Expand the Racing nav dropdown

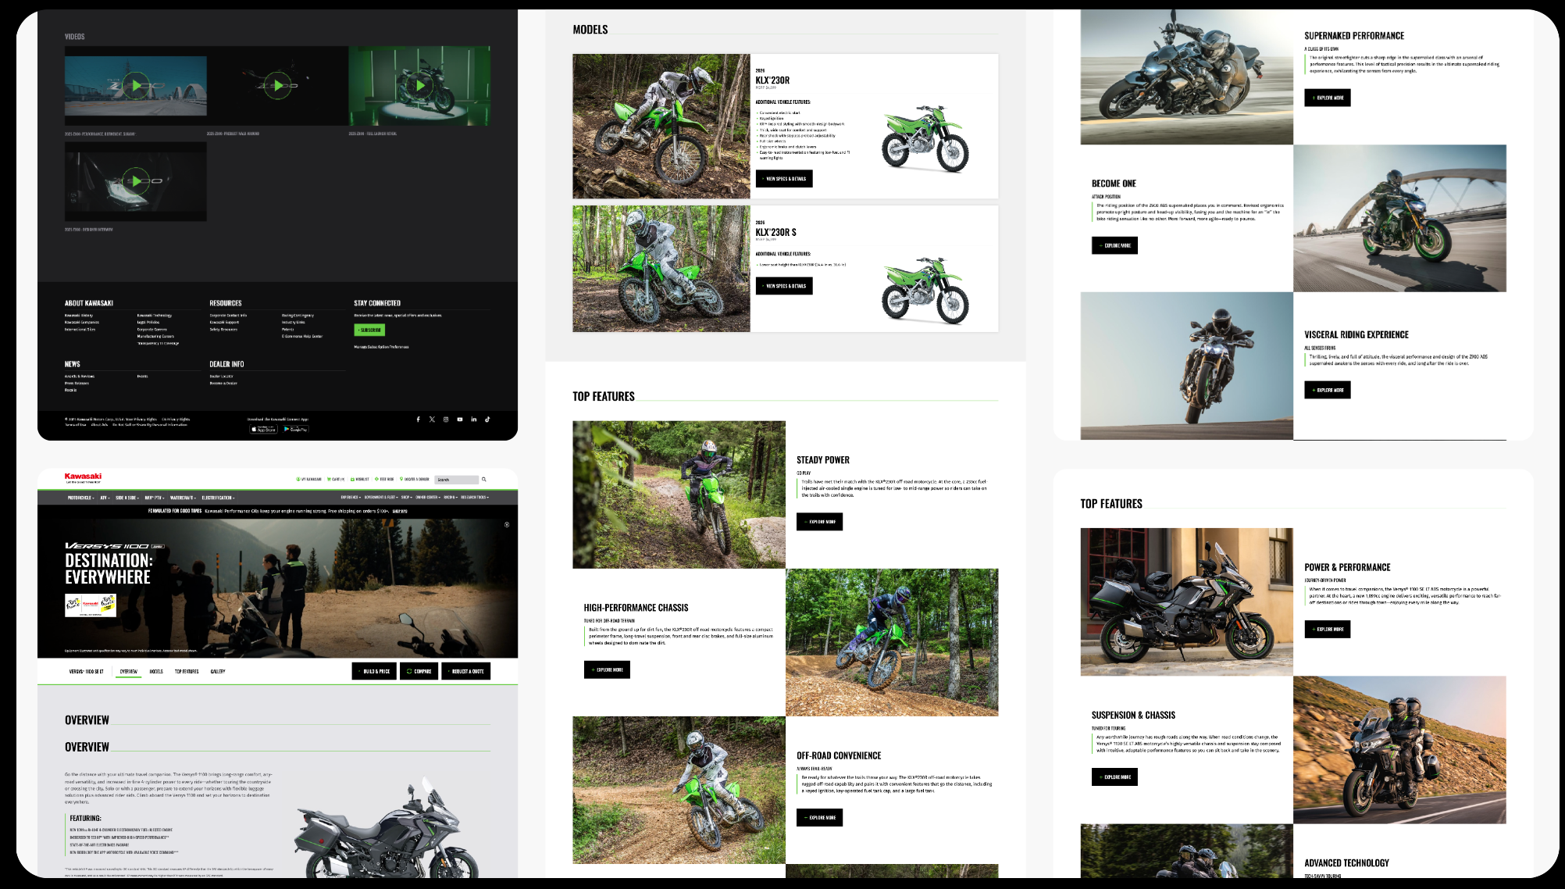click(x=450, y=497)
